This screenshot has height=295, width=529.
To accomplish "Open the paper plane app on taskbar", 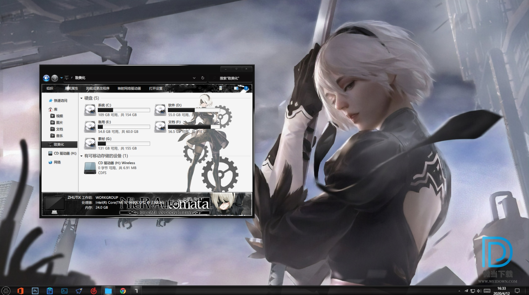I will (79, 291).
